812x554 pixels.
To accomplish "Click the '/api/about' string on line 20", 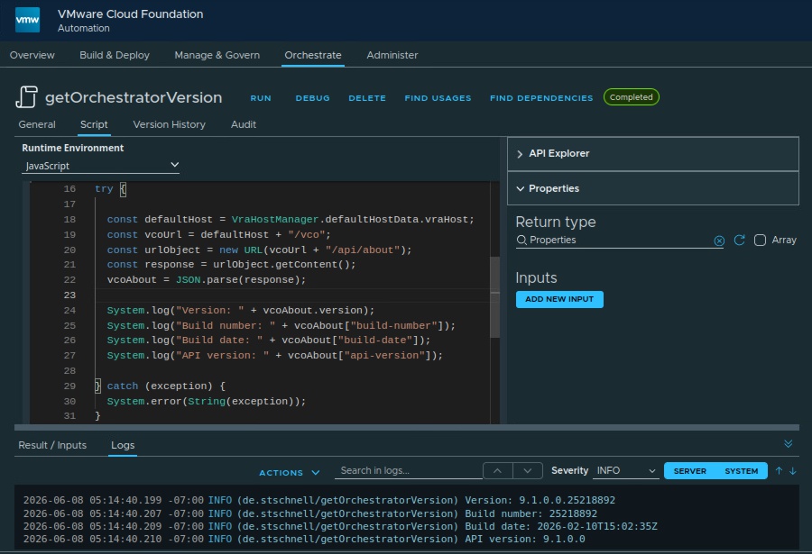I will tap(363, 250).
